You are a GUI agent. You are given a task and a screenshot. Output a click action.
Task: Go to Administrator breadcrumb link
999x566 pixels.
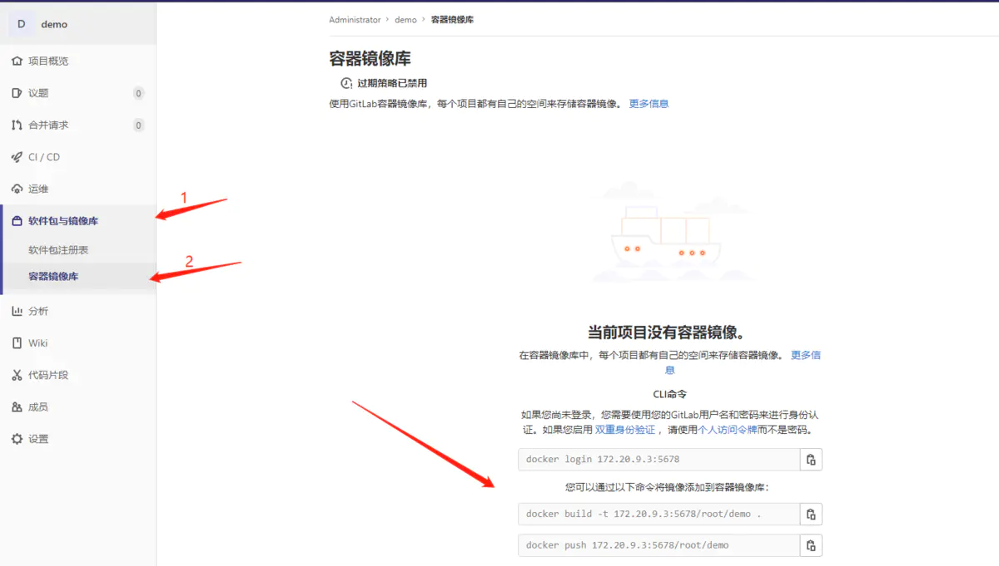[x=355, y=20]
